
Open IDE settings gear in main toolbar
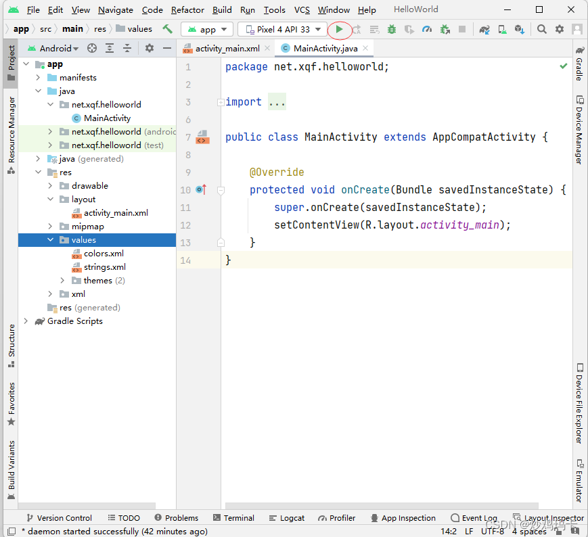559,29
